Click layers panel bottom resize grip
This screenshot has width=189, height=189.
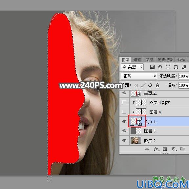(x=165, y=153)
